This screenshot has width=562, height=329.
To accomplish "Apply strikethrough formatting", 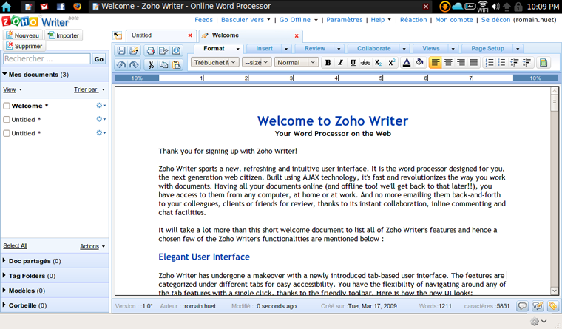I will tap(365, 62).
